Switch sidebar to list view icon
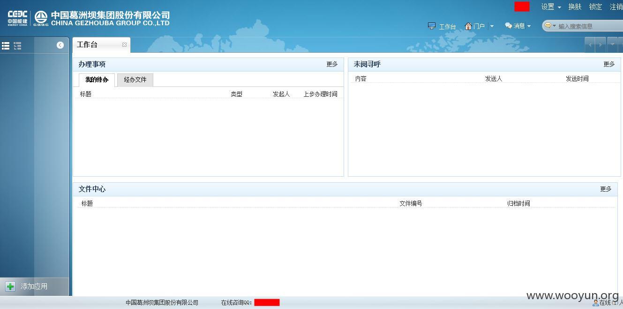Image resolution: width=623 pixels, height=309 pixels. tap(6, 45)
